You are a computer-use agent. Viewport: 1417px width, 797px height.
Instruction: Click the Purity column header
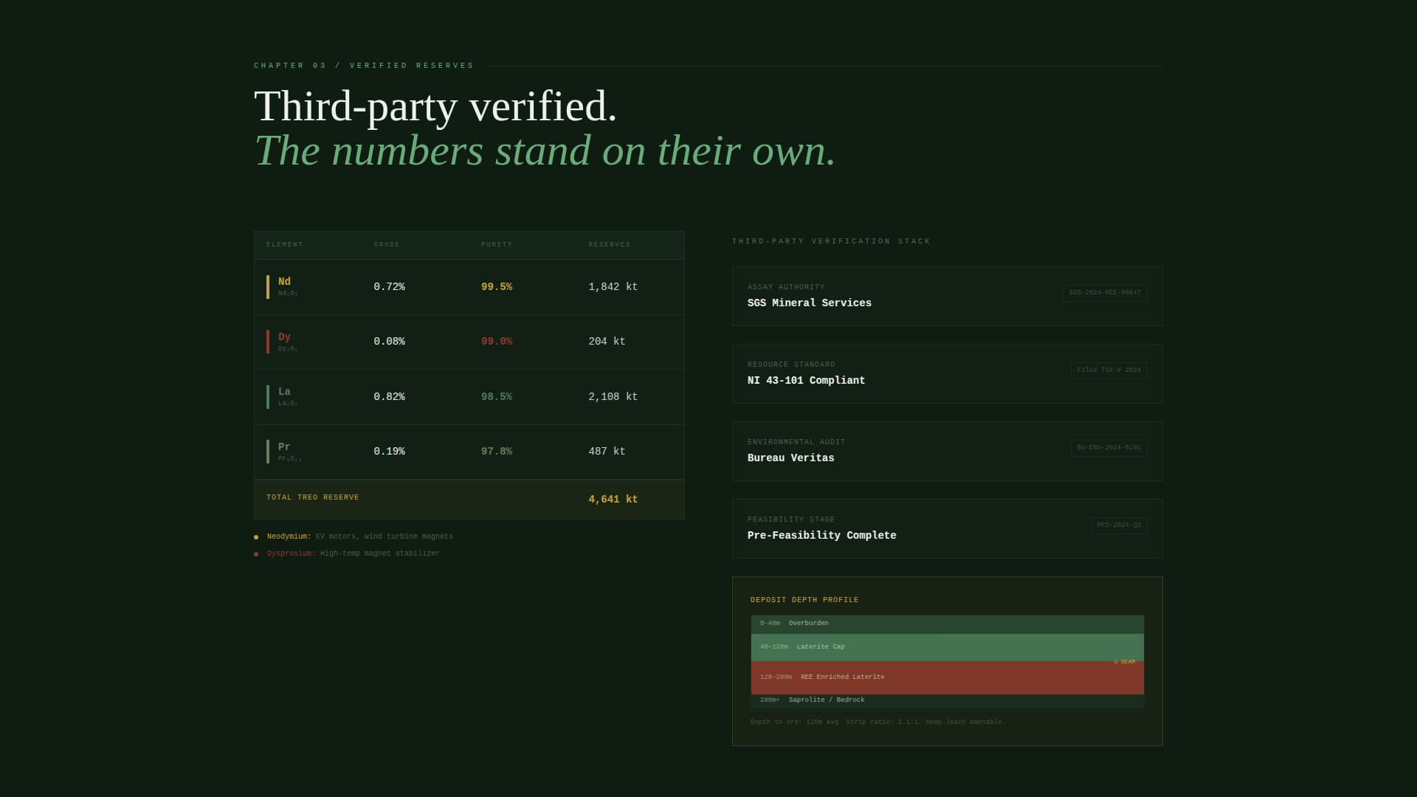click(496, 244)
